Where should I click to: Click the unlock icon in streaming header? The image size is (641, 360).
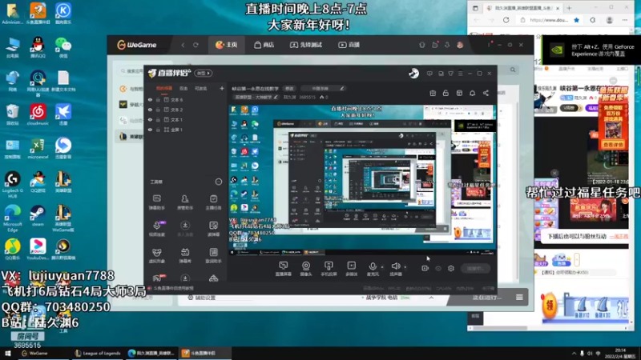(445, 93)
